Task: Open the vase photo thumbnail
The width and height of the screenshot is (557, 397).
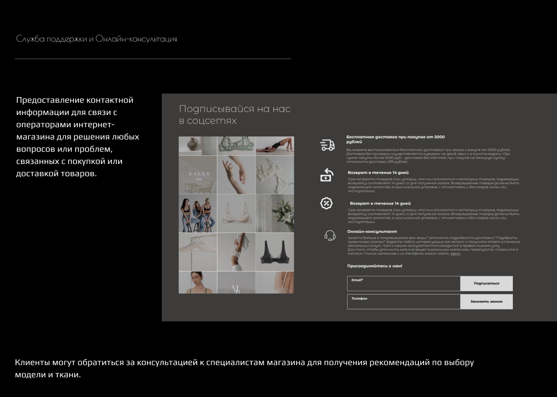Action: [198, 146]
